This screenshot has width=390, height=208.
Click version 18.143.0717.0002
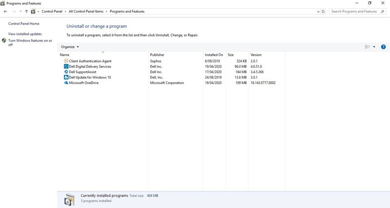pyautogui.click(x=263, y=83)
